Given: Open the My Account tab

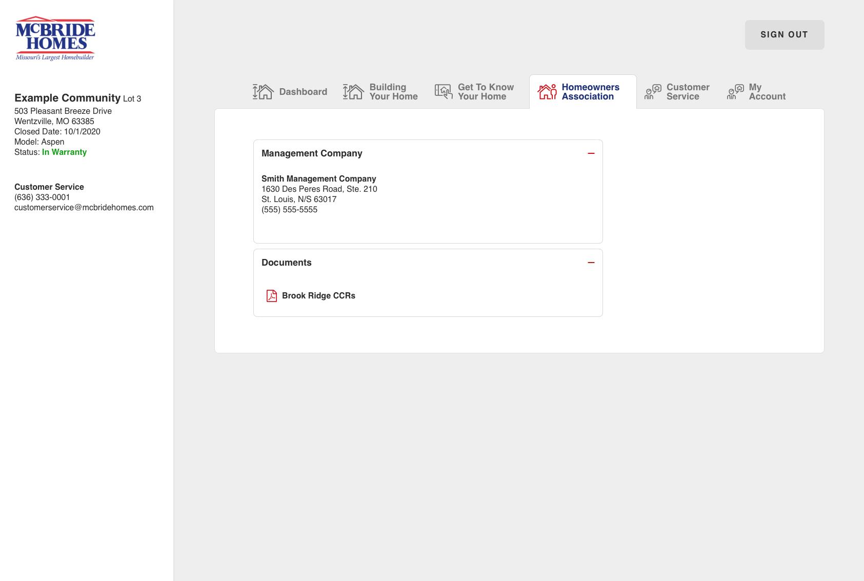Looking at the screenshot, I should tap(767, 91).
